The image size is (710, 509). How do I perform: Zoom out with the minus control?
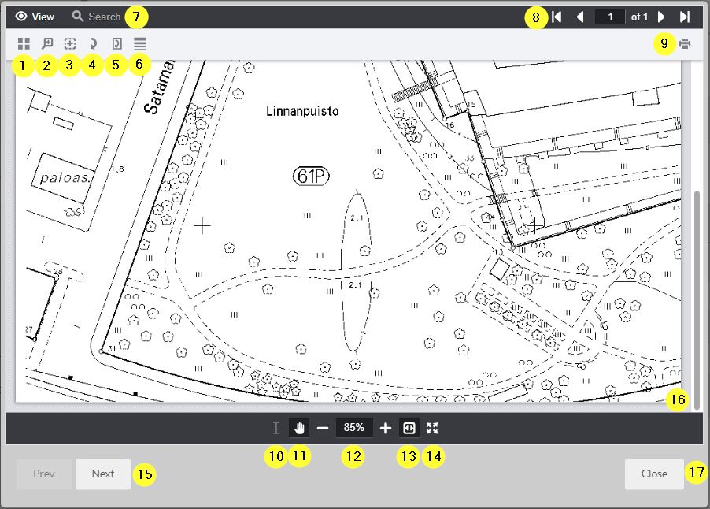click(x=323, y=428)
